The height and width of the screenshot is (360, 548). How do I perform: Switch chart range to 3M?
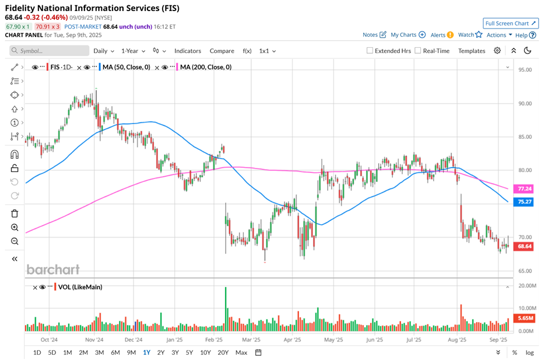99,352
